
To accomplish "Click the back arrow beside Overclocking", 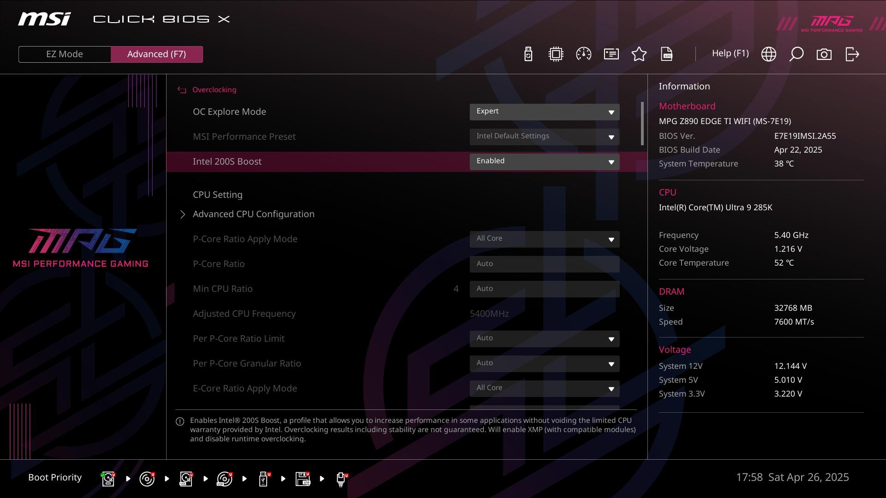I will (182, 90).
